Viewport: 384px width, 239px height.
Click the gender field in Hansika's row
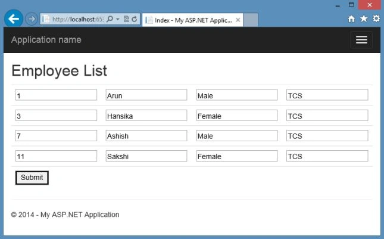point(237,115)
